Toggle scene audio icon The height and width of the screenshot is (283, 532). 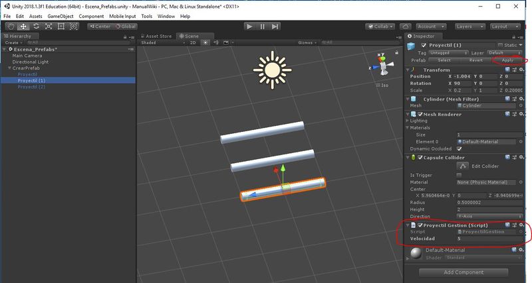click(x=216, y=42)
